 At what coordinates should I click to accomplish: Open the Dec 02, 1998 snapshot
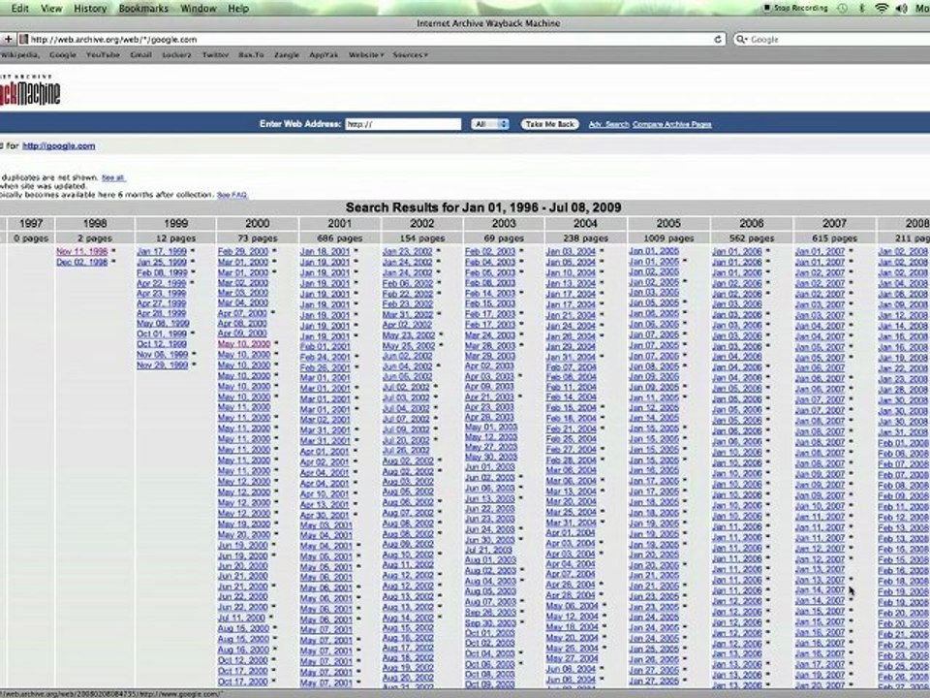pos(81,263)
